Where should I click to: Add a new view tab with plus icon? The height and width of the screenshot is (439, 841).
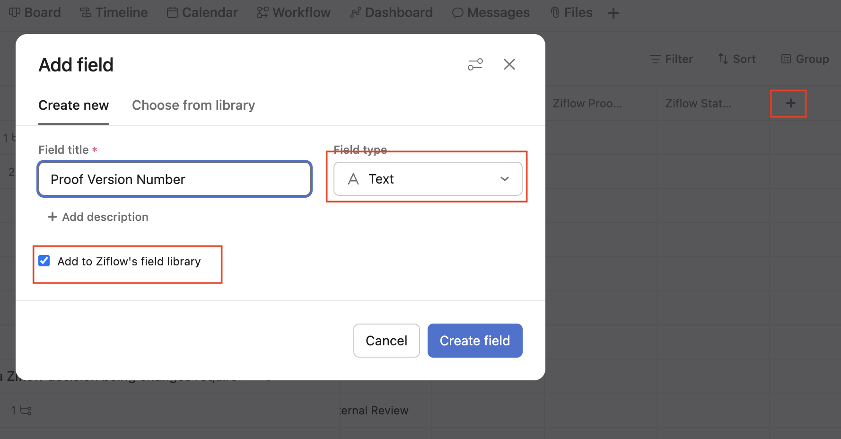pos(613,13)
